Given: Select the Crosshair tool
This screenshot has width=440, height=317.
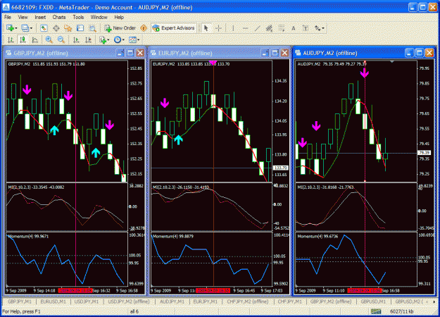Looking at the screenshot, I should (x=218, y=28).
